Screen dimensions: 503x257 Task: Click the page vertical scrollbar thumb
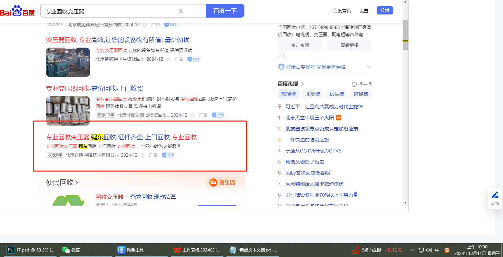click(x=405, y=34)
